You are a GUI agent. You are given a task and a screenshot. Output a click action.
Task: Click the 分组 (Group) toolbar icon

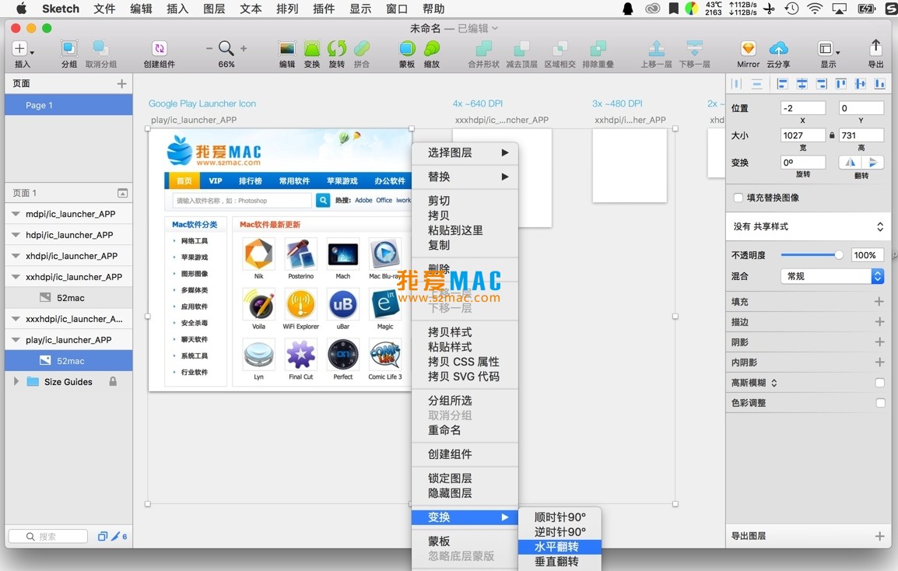pyautogui.click(x=69, y=49)
